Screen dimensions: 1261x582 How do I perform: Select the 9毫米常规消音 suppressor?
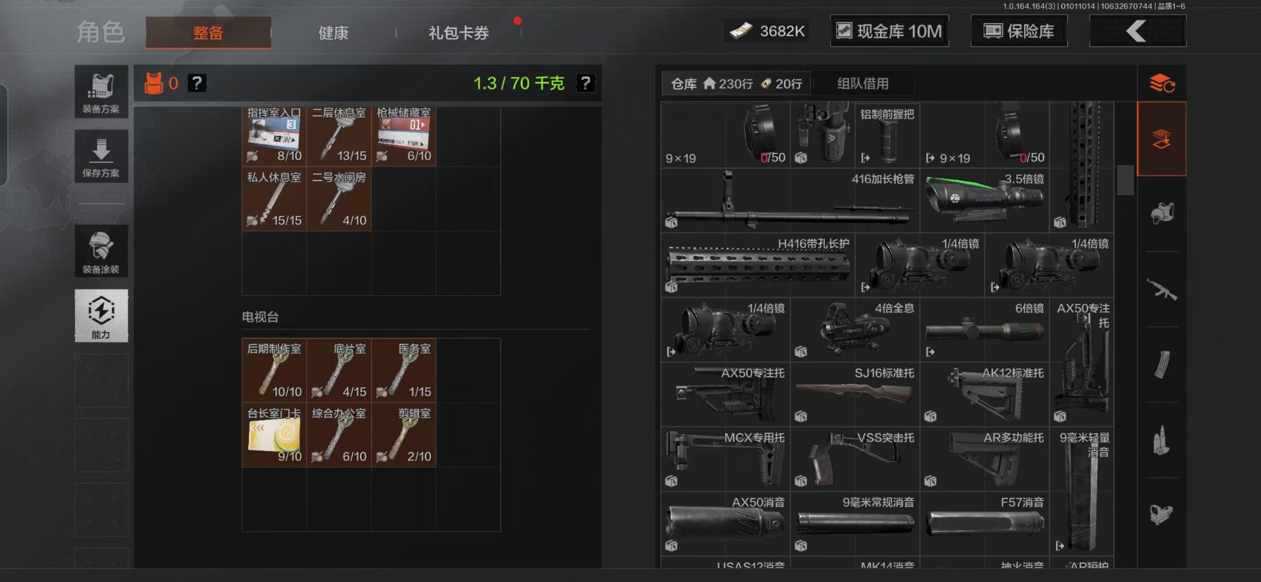point(855,524)
